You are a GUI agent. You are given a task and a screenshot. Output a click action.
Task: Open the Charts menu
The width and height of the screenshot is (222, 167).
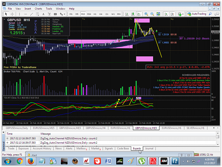[x=38, y=9]
